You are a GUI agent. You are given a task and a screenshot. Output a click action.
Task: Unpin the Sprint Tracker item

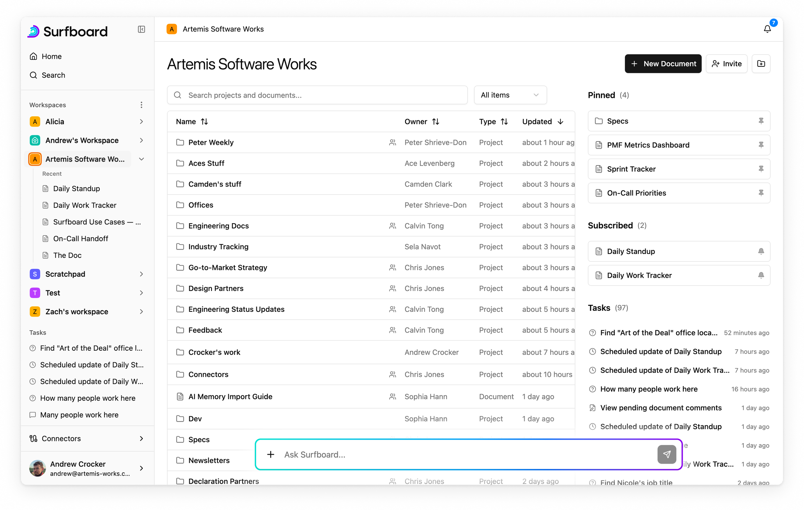761,169
